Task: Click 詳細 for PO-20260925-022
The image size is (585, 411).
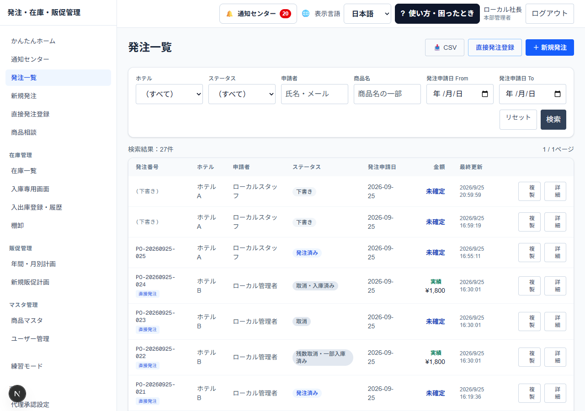Action: click(x=555, y=357)
